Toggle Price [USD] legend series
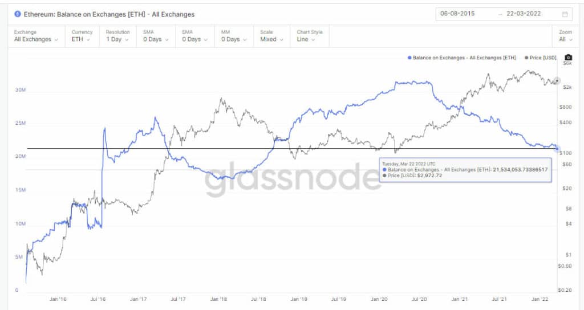This screenshot has width=584, height=310. click(x=540, y=58)
